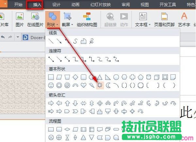Screen dimensions: 196x142
Task: Open the 审阅 tab
Action: [126, 5]
